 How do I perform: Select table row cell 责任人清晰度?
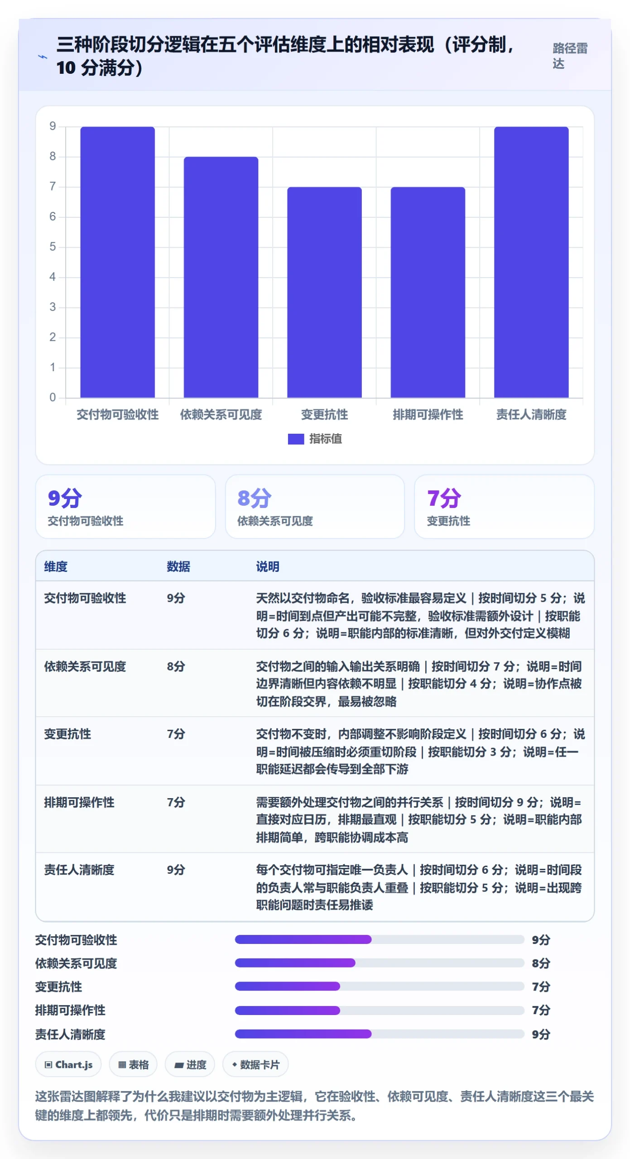tap(79, 870)
